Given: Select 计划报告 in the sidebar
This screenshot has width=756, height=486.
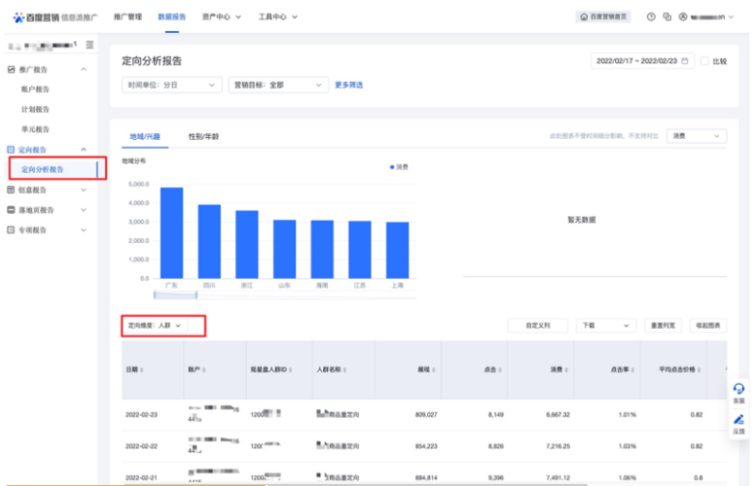Looking at the screenshot, I should (x=35, y=110).
